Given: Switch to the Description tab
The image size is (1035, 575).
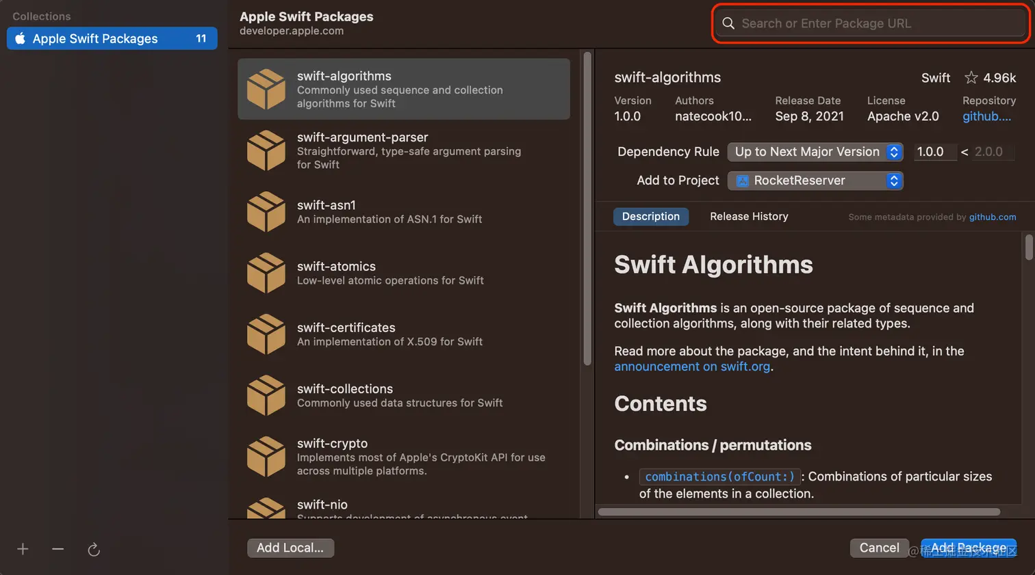Looking at the screenshot, I should click(x=650, y=216).
